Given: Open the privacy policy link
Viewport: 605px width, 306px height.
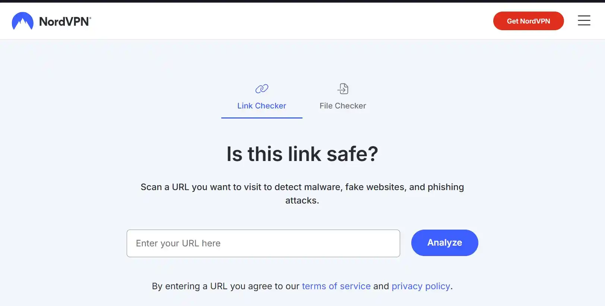Looking at the screenshot, I should (x=421, y=286).
